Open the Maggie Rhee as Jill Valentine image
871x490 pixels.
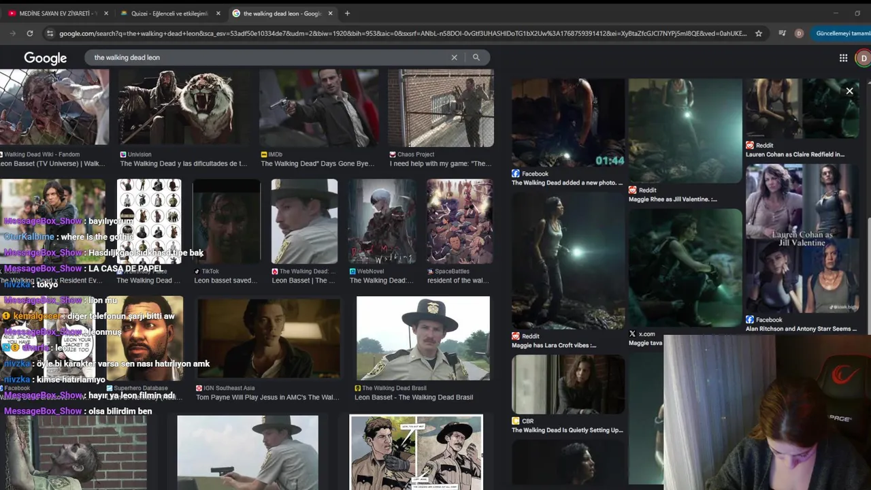[x=685, y=131]
